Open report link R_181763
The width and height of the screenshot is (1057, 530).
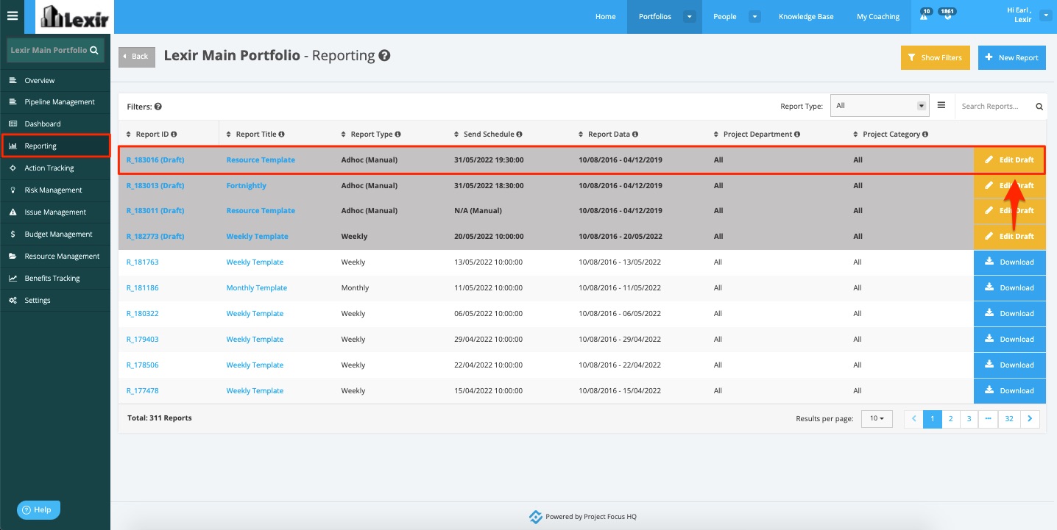pos(142,262)
